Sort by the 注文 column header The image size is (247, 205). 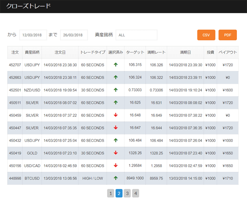tap(15, 52)
